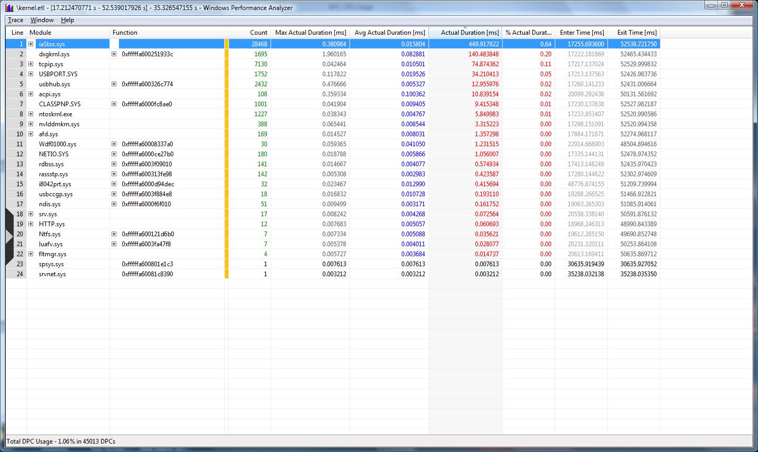Click max actual duration value 1.960165
The height and width of the screenshot is (452, 758).
pyautogui.click(x=334, y=54)
